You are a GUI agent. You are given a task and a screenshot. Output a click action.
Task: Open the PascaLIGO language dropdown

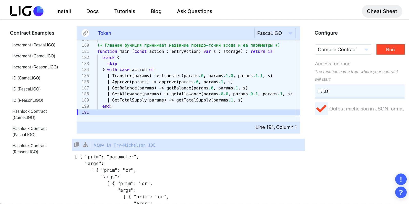(275, 33)
